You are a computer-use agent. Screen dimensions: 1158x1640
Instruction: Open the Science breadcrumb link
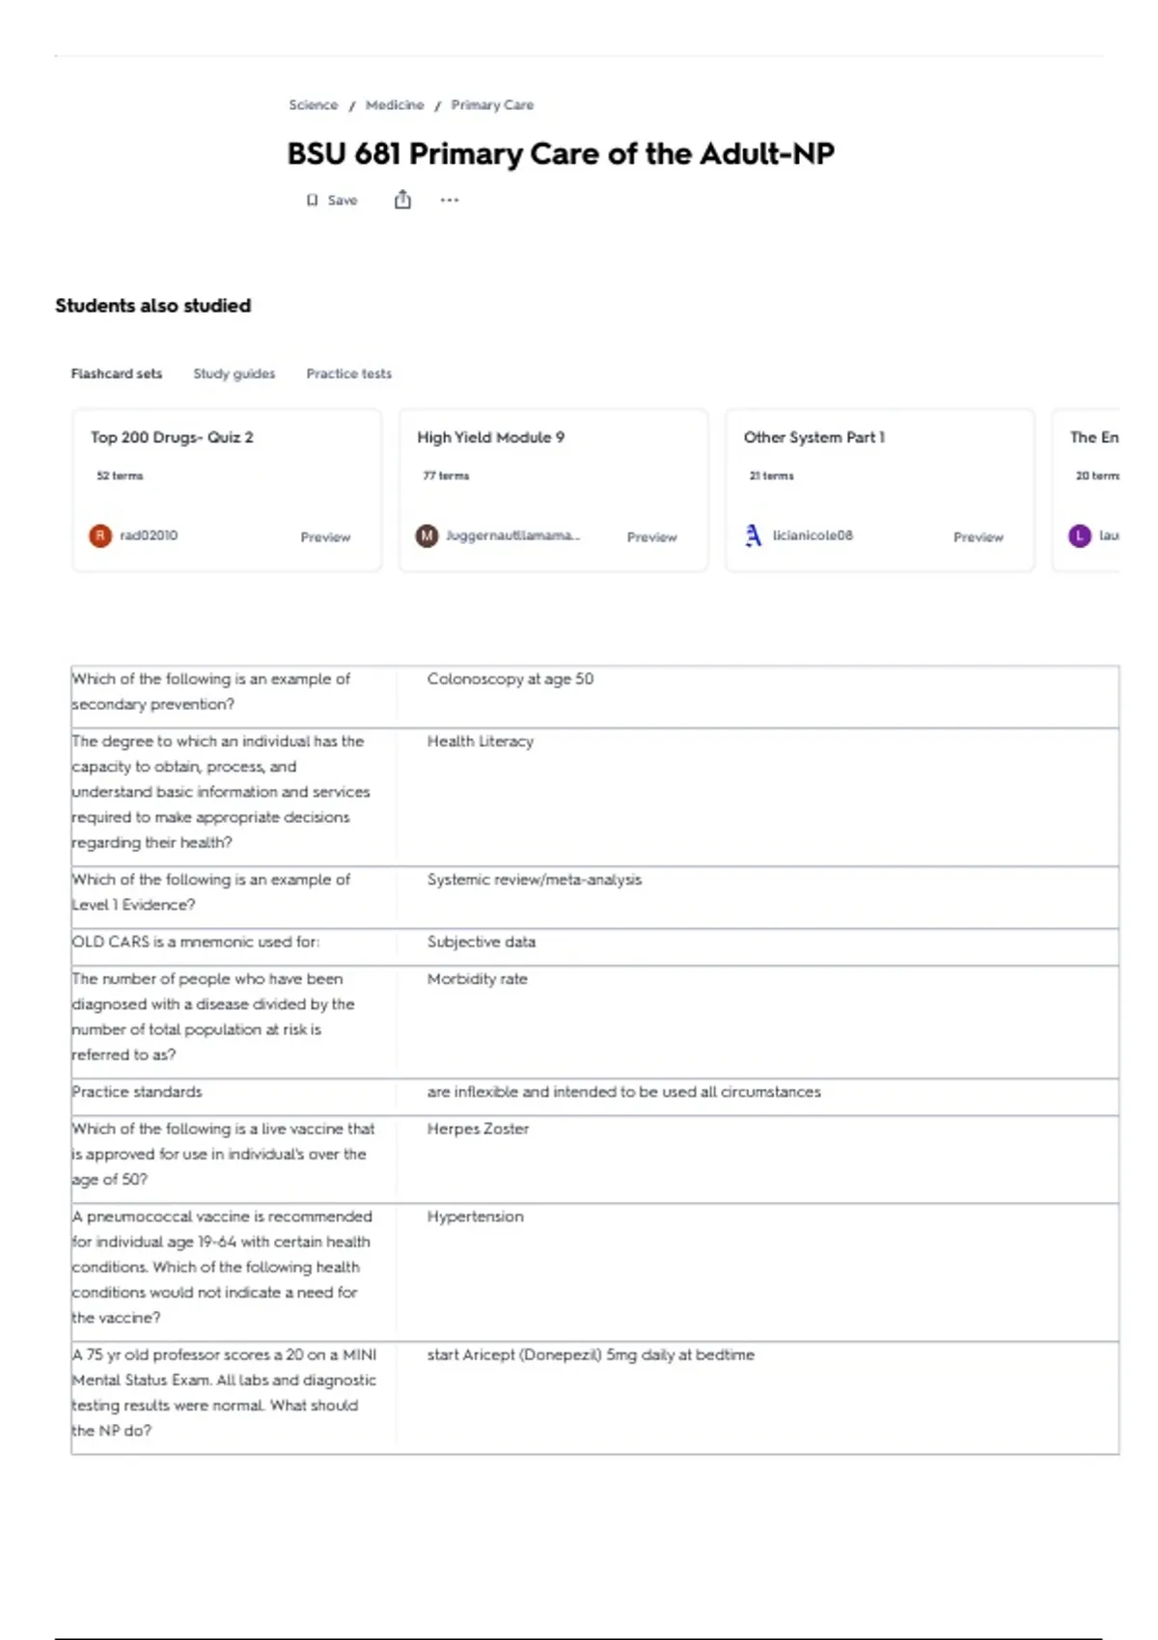[x=314, y=105]
